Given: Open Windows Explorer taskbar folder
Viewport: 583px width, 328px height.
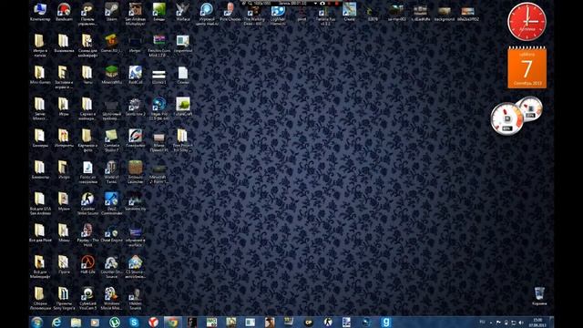Looking at the screenshot, I should coord(76,322).
